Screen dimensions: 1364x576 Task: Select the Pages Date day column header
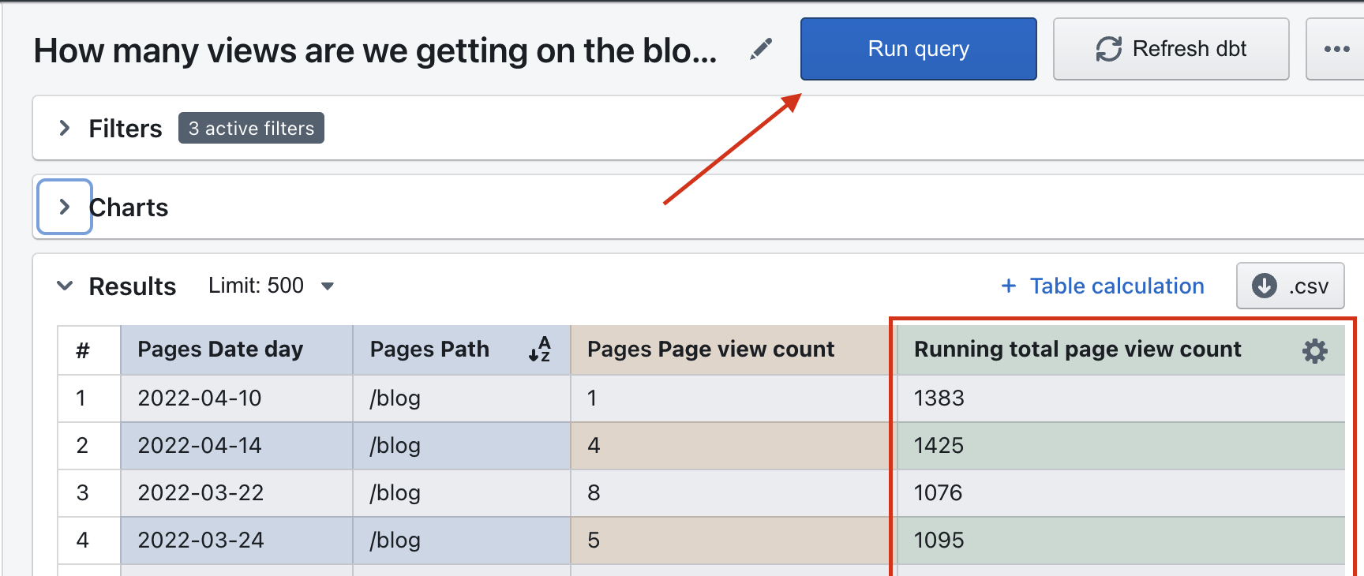220,350
